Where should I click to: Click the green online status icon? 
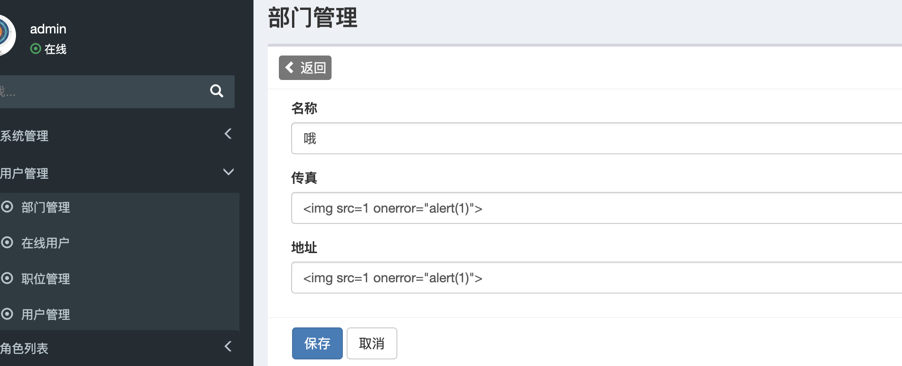pos(35,48)
